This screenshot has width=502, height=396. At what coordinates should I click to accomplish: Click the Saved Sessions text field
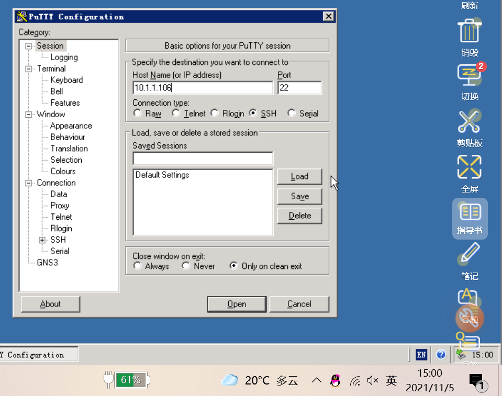click(203, 159)
